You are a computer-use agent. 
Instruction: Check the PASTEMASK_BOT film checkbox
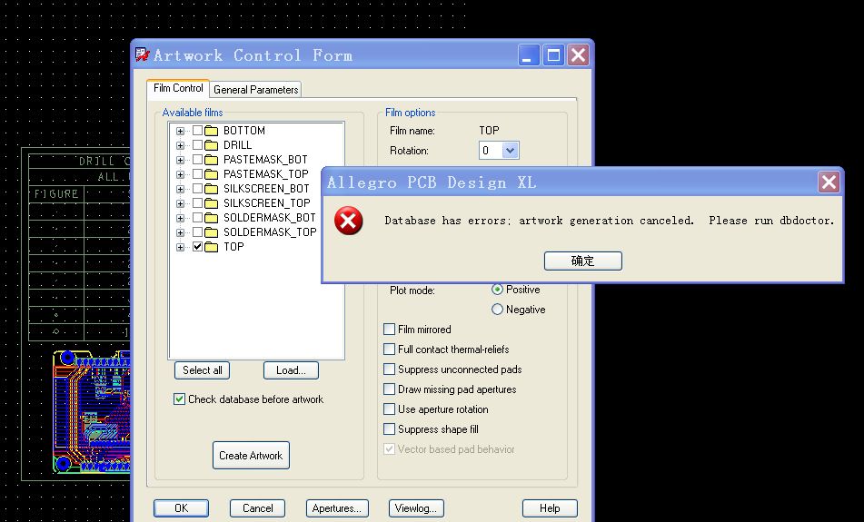coord(197,160)
